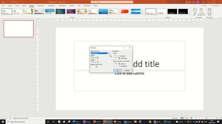Switch to the Excel taskbar button

coord(168,122)
